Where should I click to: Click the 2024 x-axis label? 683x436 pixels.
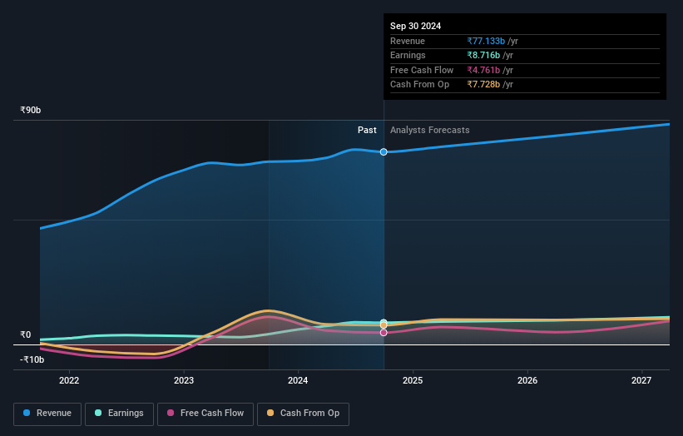pos(298,380)
